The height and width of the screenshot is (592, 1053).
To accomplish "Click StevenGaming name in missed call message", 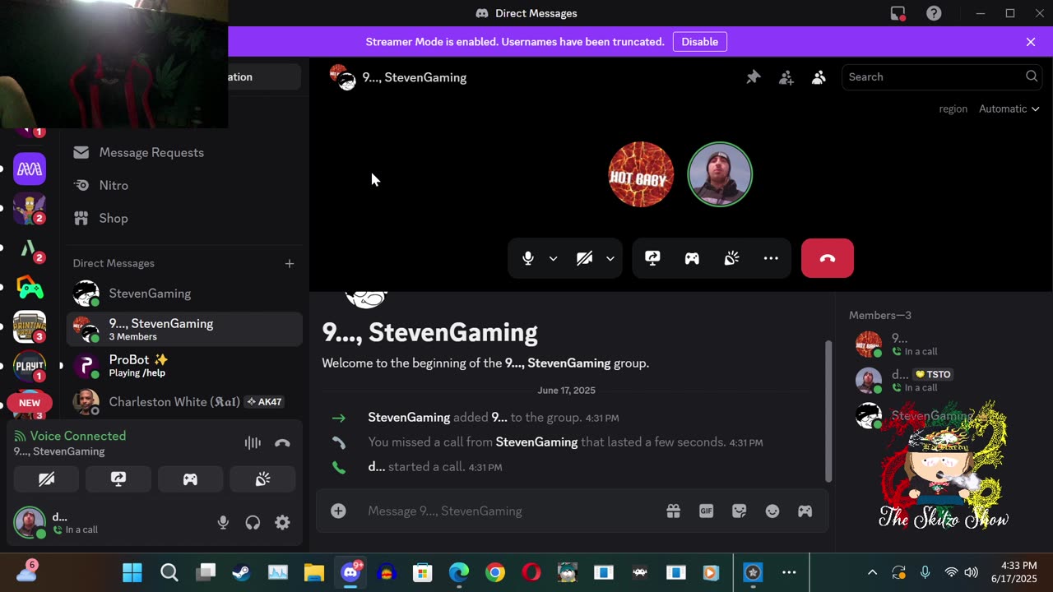I will pos(536,442).
